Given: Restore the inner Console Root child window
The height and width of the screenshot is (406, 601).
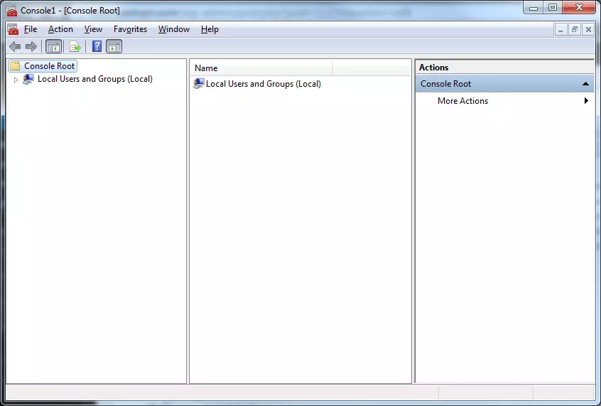Looking at the screenshot, I should click(574, 30).
